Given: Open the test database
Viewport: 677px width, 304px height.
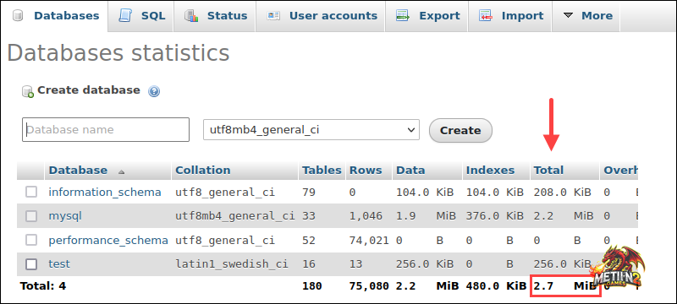Looking at the screenshot, I should click(59, 264).
